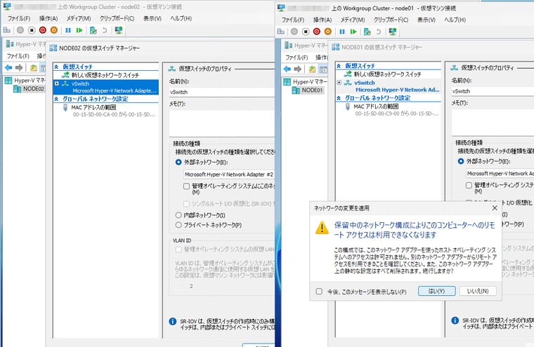Click メモ text area in NODE02 window

pos(222,123)
